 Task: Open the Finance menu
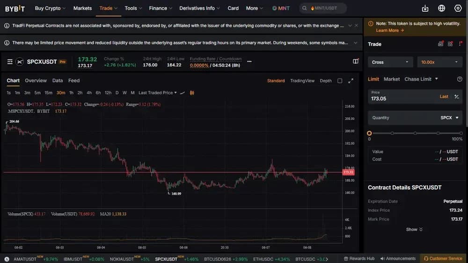click(x=161, y=8)
